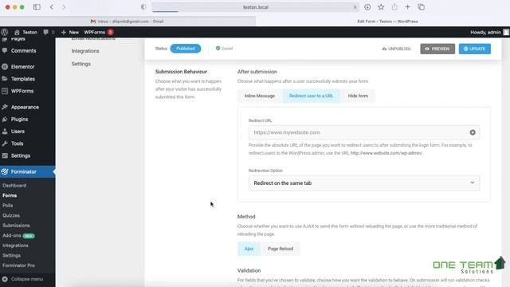Open the comments bubble in admin bar
Viewport: 510px width, 287px height.
pos(49,32)
